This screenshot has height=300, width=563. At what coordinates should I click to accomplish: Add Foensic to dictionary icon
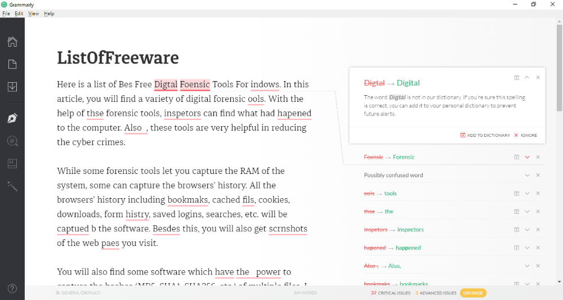coord(516,157)
